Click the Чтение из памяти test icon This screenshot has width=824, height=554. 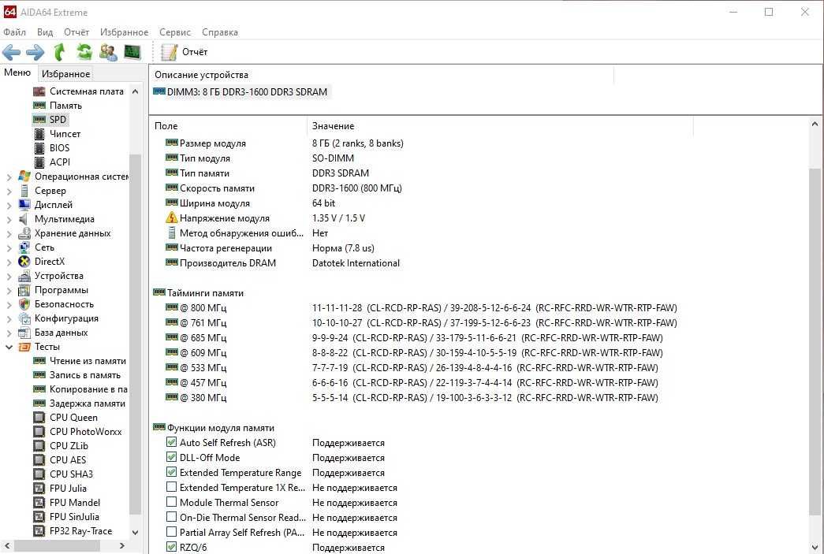(x=39, y=361)
